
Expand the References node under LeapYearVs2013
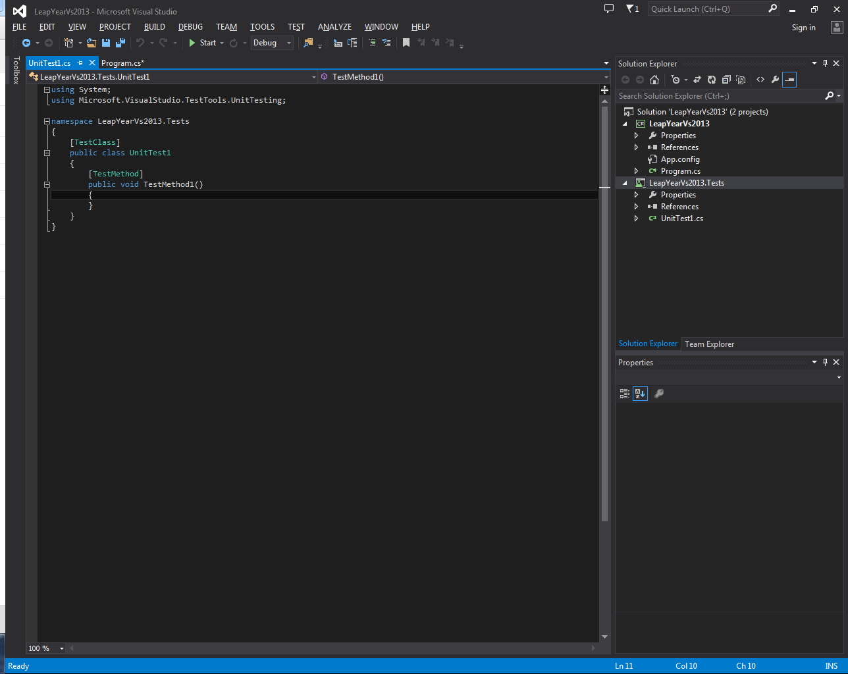point(636,147)
